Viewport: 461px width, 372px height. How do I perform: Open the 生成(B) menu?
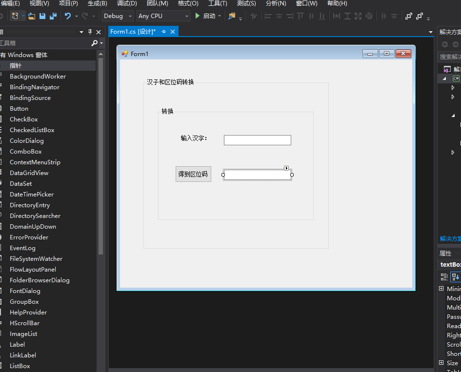[x=97, y=3]
